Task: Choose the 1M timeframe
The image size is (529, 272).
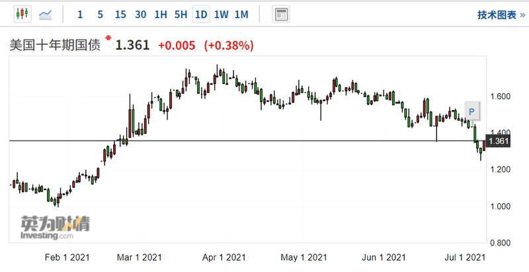Action: coord(241,14)
